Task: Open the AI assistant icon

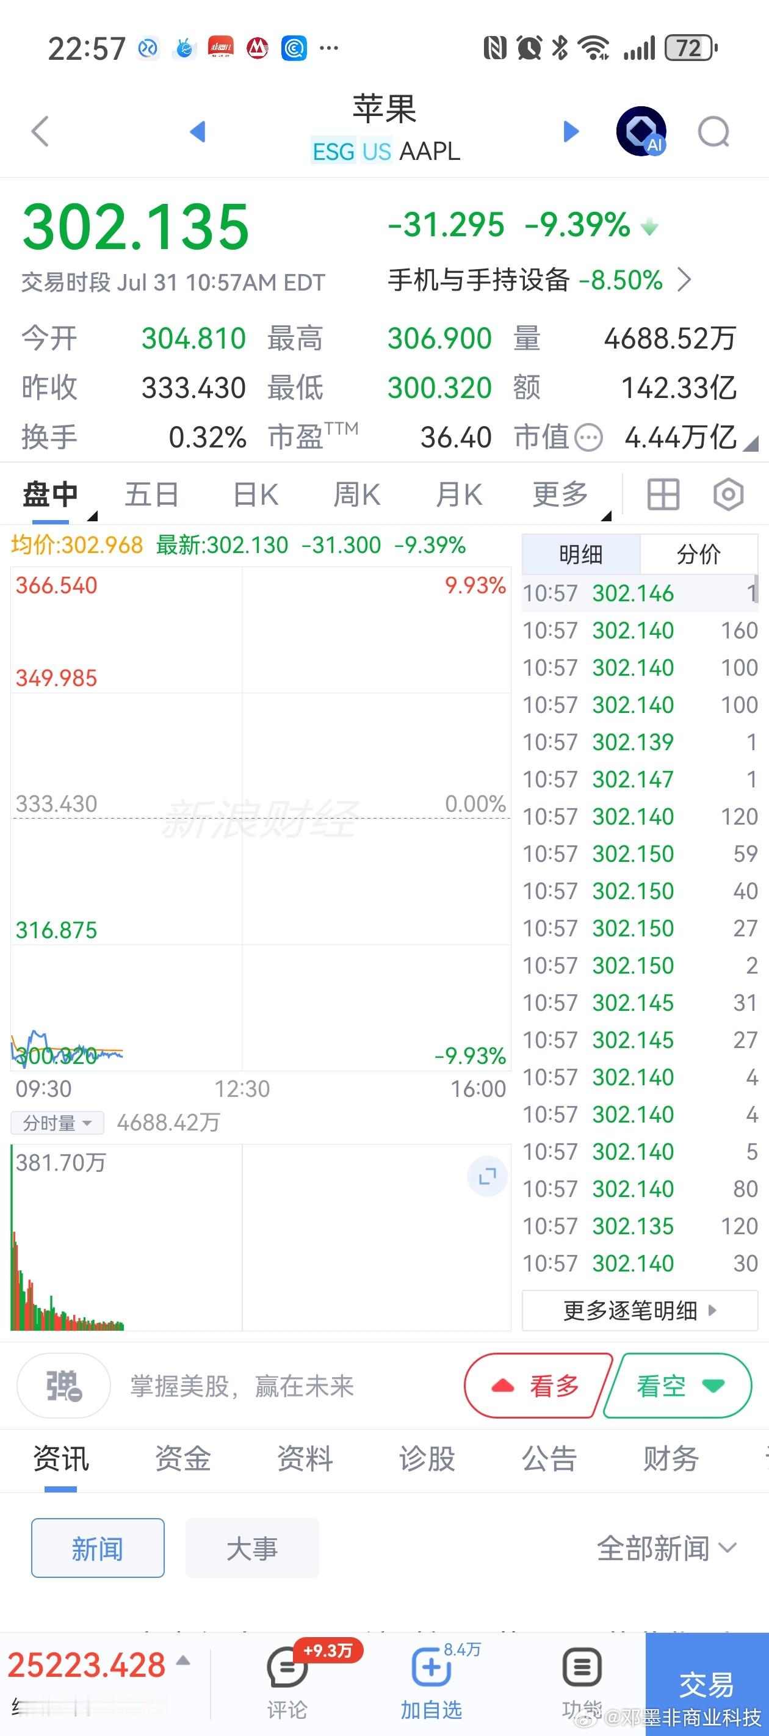Action: click(641, 131)
